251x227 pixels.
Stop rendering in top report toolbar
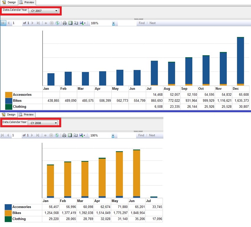click(52, 23)
